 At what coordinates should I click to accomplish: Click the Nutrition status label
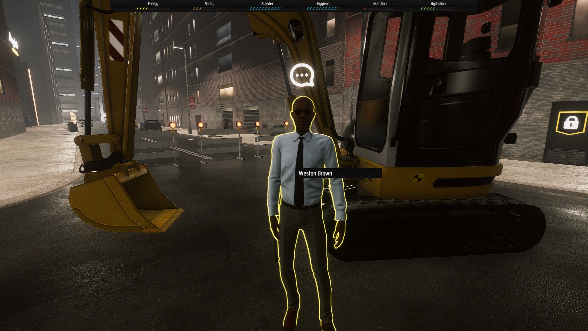(380, 4)
